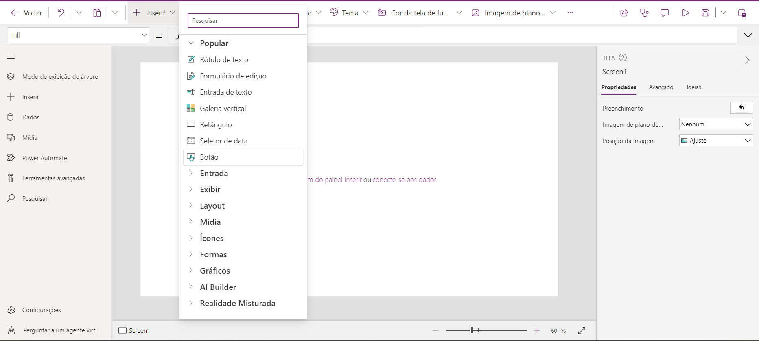This screenshot has width=759, height=341.
Task: Switch to the Avançado tab
Action: point(661,87)
